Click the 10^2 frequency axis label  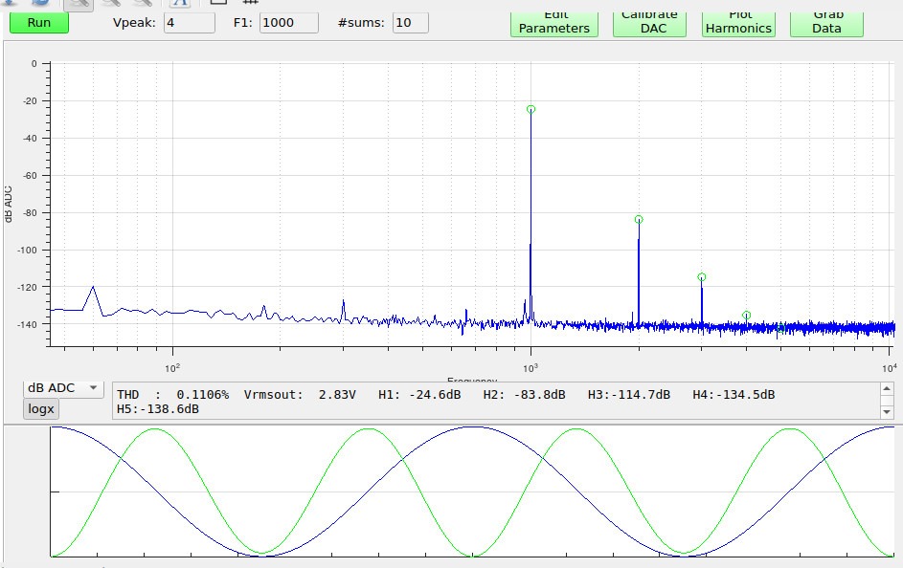(172, 368)
